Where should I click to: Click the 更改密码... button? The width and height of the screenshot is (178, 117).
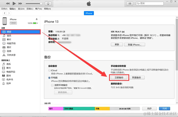click(x=63, y=92)
